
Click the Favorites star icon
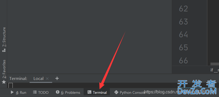pyautogui.click(x=4, y=82)
